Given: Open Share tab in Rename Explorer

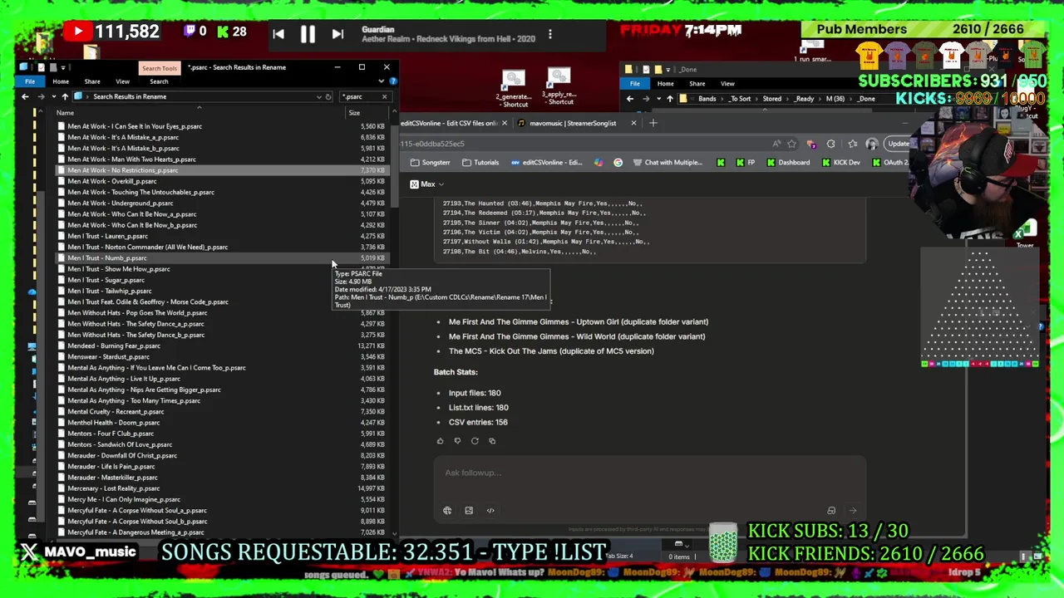Looking at the screenshot, I should click(92, 81).
